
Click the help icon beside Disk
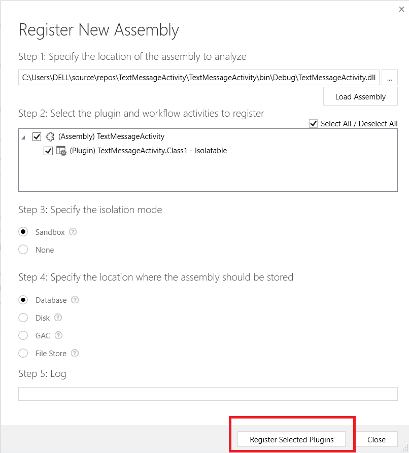click(58, 318)
